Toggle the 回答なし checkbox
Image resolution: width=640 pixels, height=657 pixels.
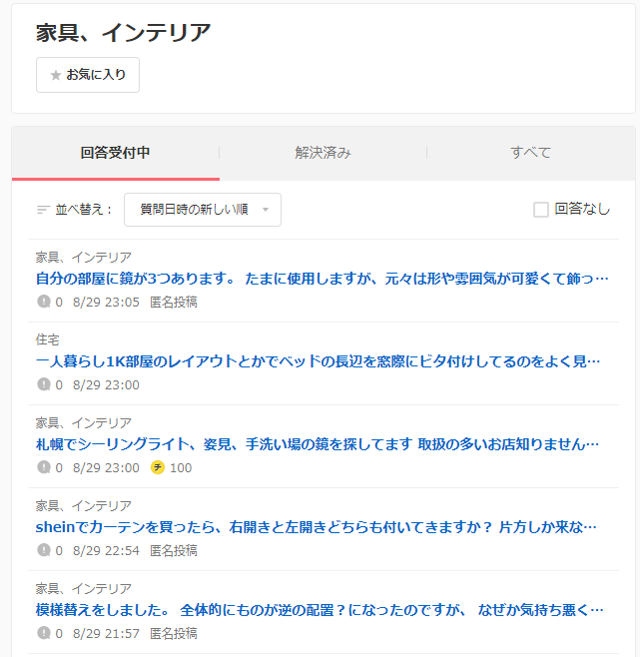click(x=541, y=210)
